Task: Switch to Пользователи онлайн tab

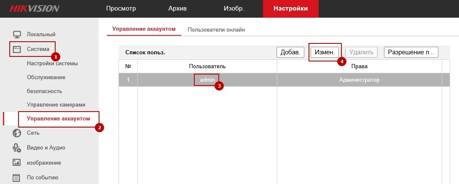Action: pos(216,29)
